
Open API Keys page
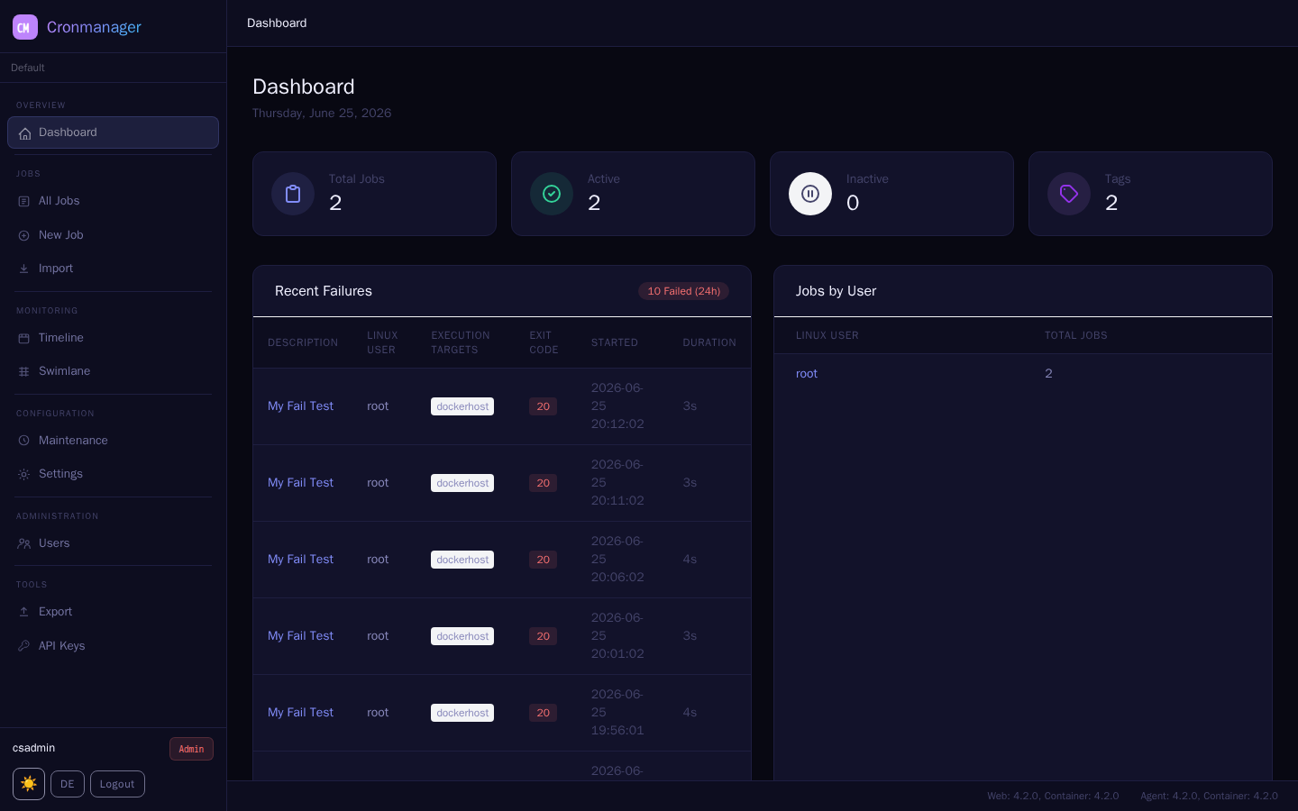pyautogui.click(x=113, y=646)
